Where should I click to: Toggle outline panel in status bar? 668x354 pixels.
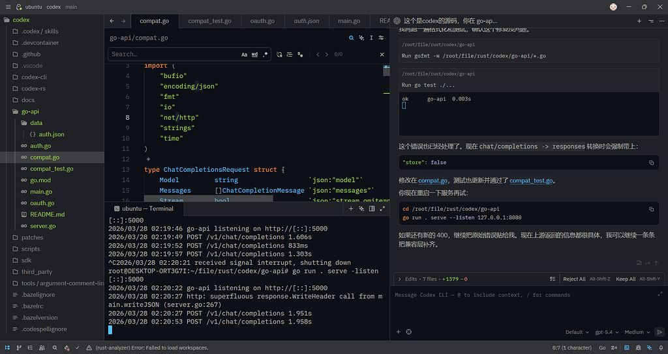tap(30, 347)
